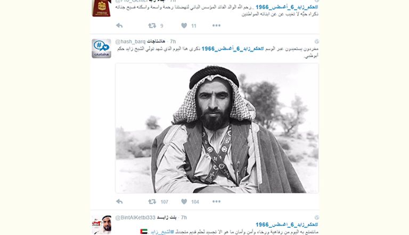409x235 pixels.
Task: Open the hash_barq profile avatar
Action: coord(102,48)
